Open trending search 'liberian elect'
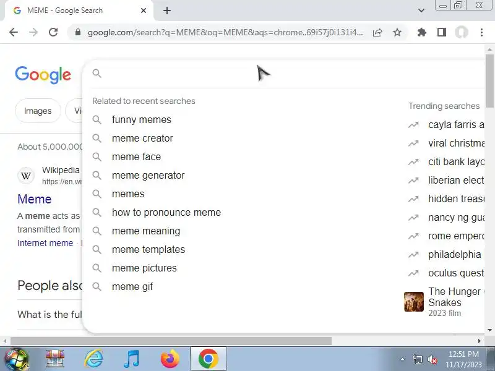 tap(456, 181)
